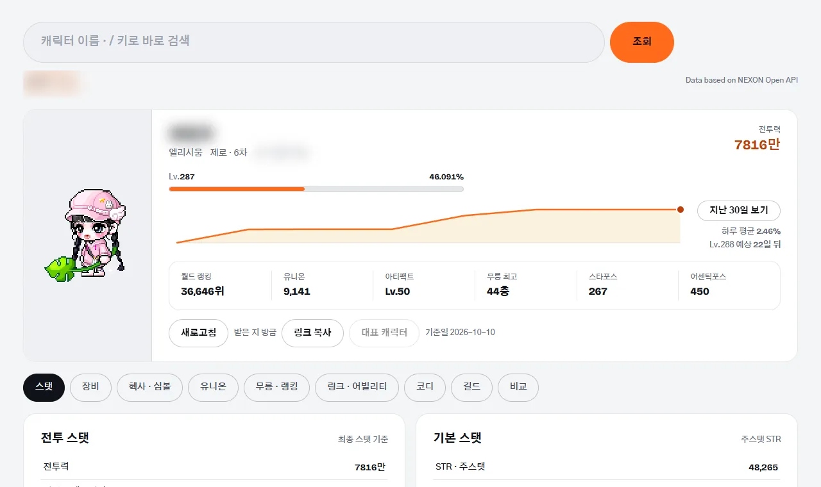
Task: Click the character avatar image
Action: 86,235
